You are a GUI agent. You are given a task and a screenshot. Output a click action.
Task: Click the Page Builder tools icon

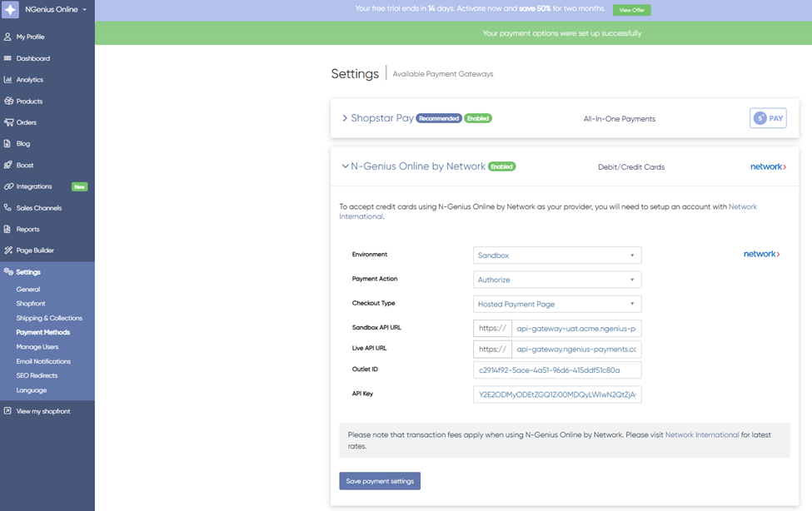[7, 250]
